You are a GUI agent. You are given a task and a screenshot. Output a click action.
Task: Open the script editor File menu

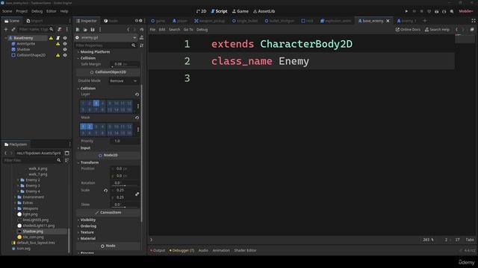pos(152,30)
